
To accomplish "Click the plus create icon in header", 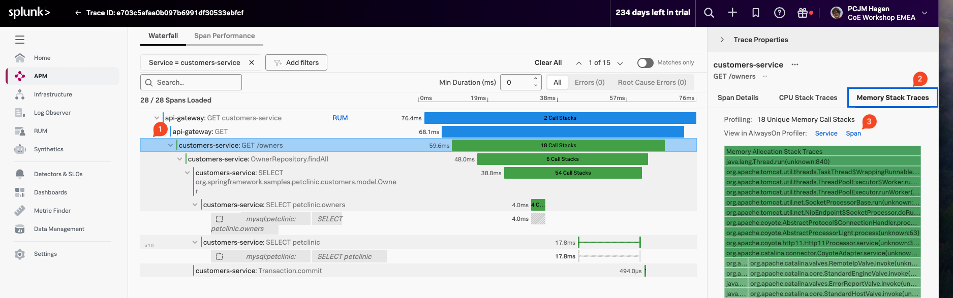I will (732, 13).
